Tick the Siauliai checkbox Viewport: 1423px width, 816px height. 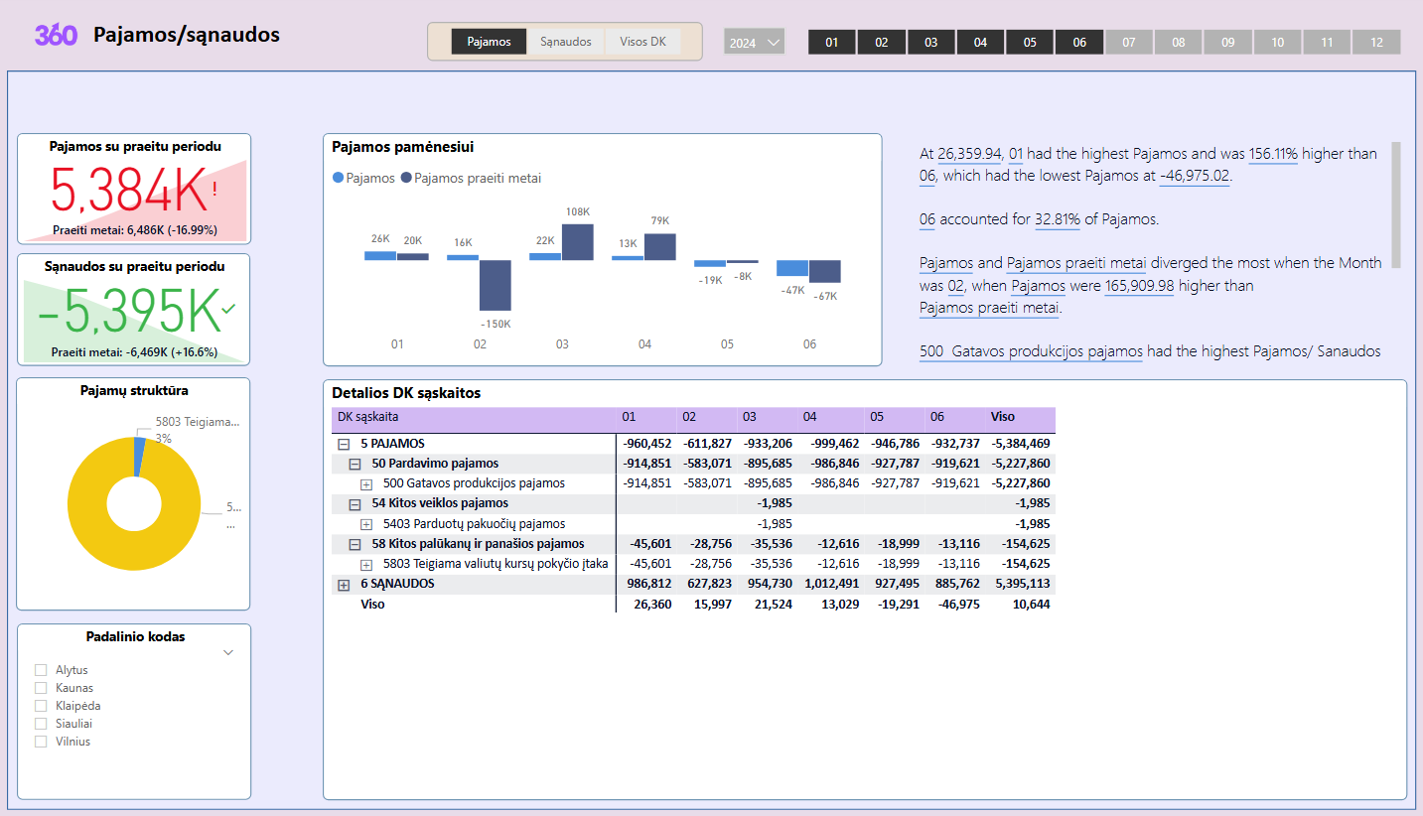click(x=41, y=724)
